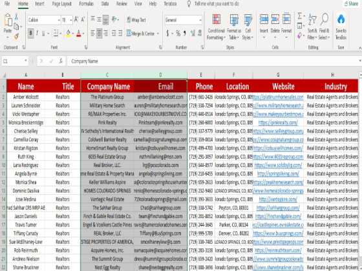Switch to the Data tab
362x271 pixels.
105,4
